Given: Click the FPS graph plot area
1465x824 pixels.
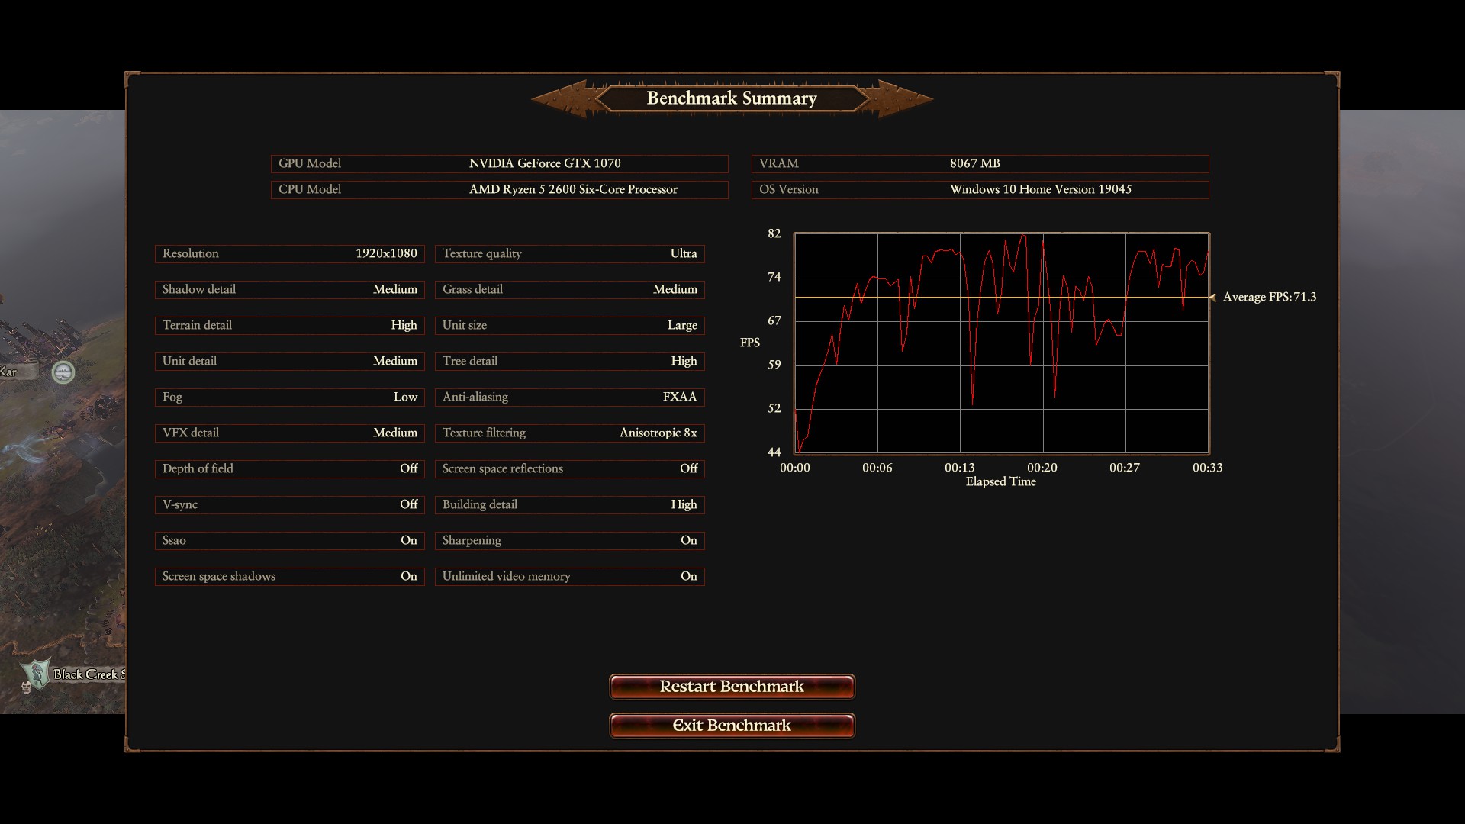Looking at the screenshot, I should tap(1001, 343).
